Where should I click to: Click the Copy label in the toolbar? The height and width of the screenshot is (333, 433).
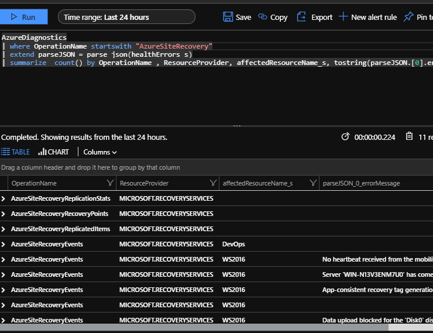point(279,18)
